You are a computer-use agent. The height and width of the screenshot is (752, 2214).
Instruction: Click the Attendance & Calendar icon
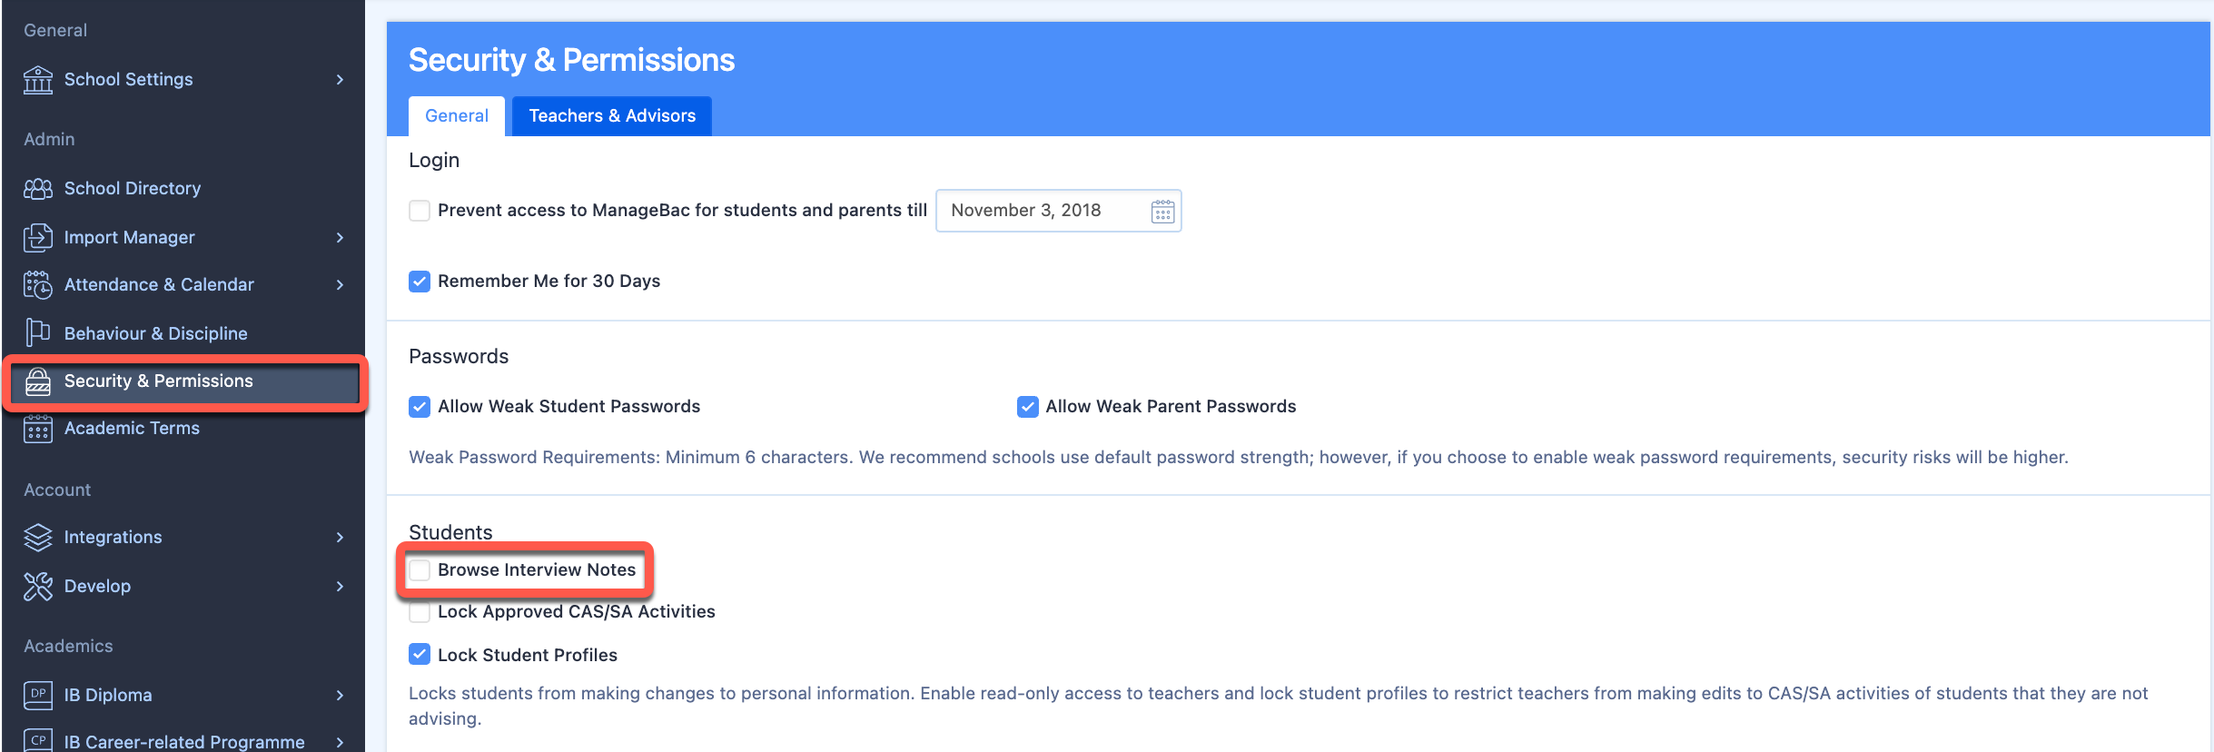click(x=38, y=285)
